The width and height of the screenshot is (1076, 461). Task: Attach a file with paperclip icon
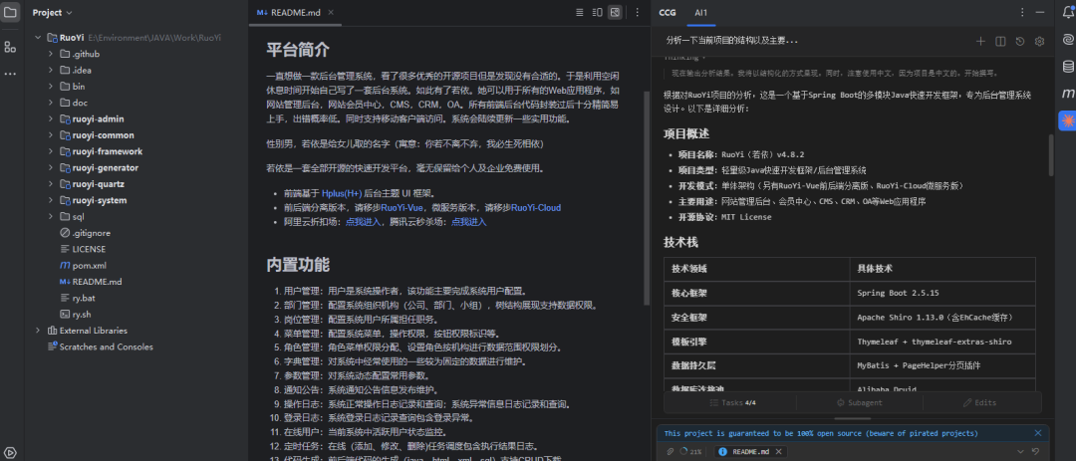[671, 452]
